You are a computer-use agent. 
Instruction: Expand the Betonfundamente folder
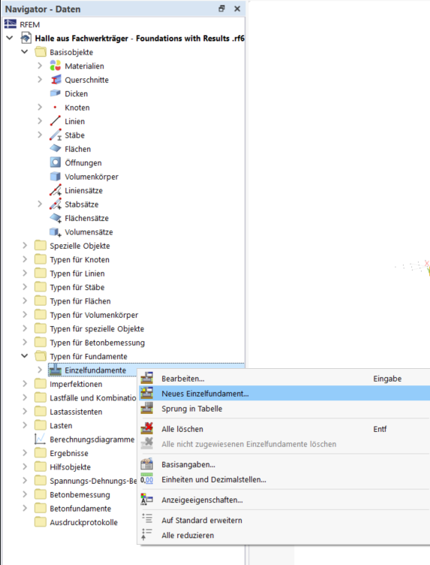pyautogui.click(x=25, y=508)
